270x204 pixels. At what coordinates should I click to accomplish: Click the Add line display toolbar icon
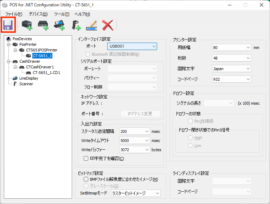[59, 25]
